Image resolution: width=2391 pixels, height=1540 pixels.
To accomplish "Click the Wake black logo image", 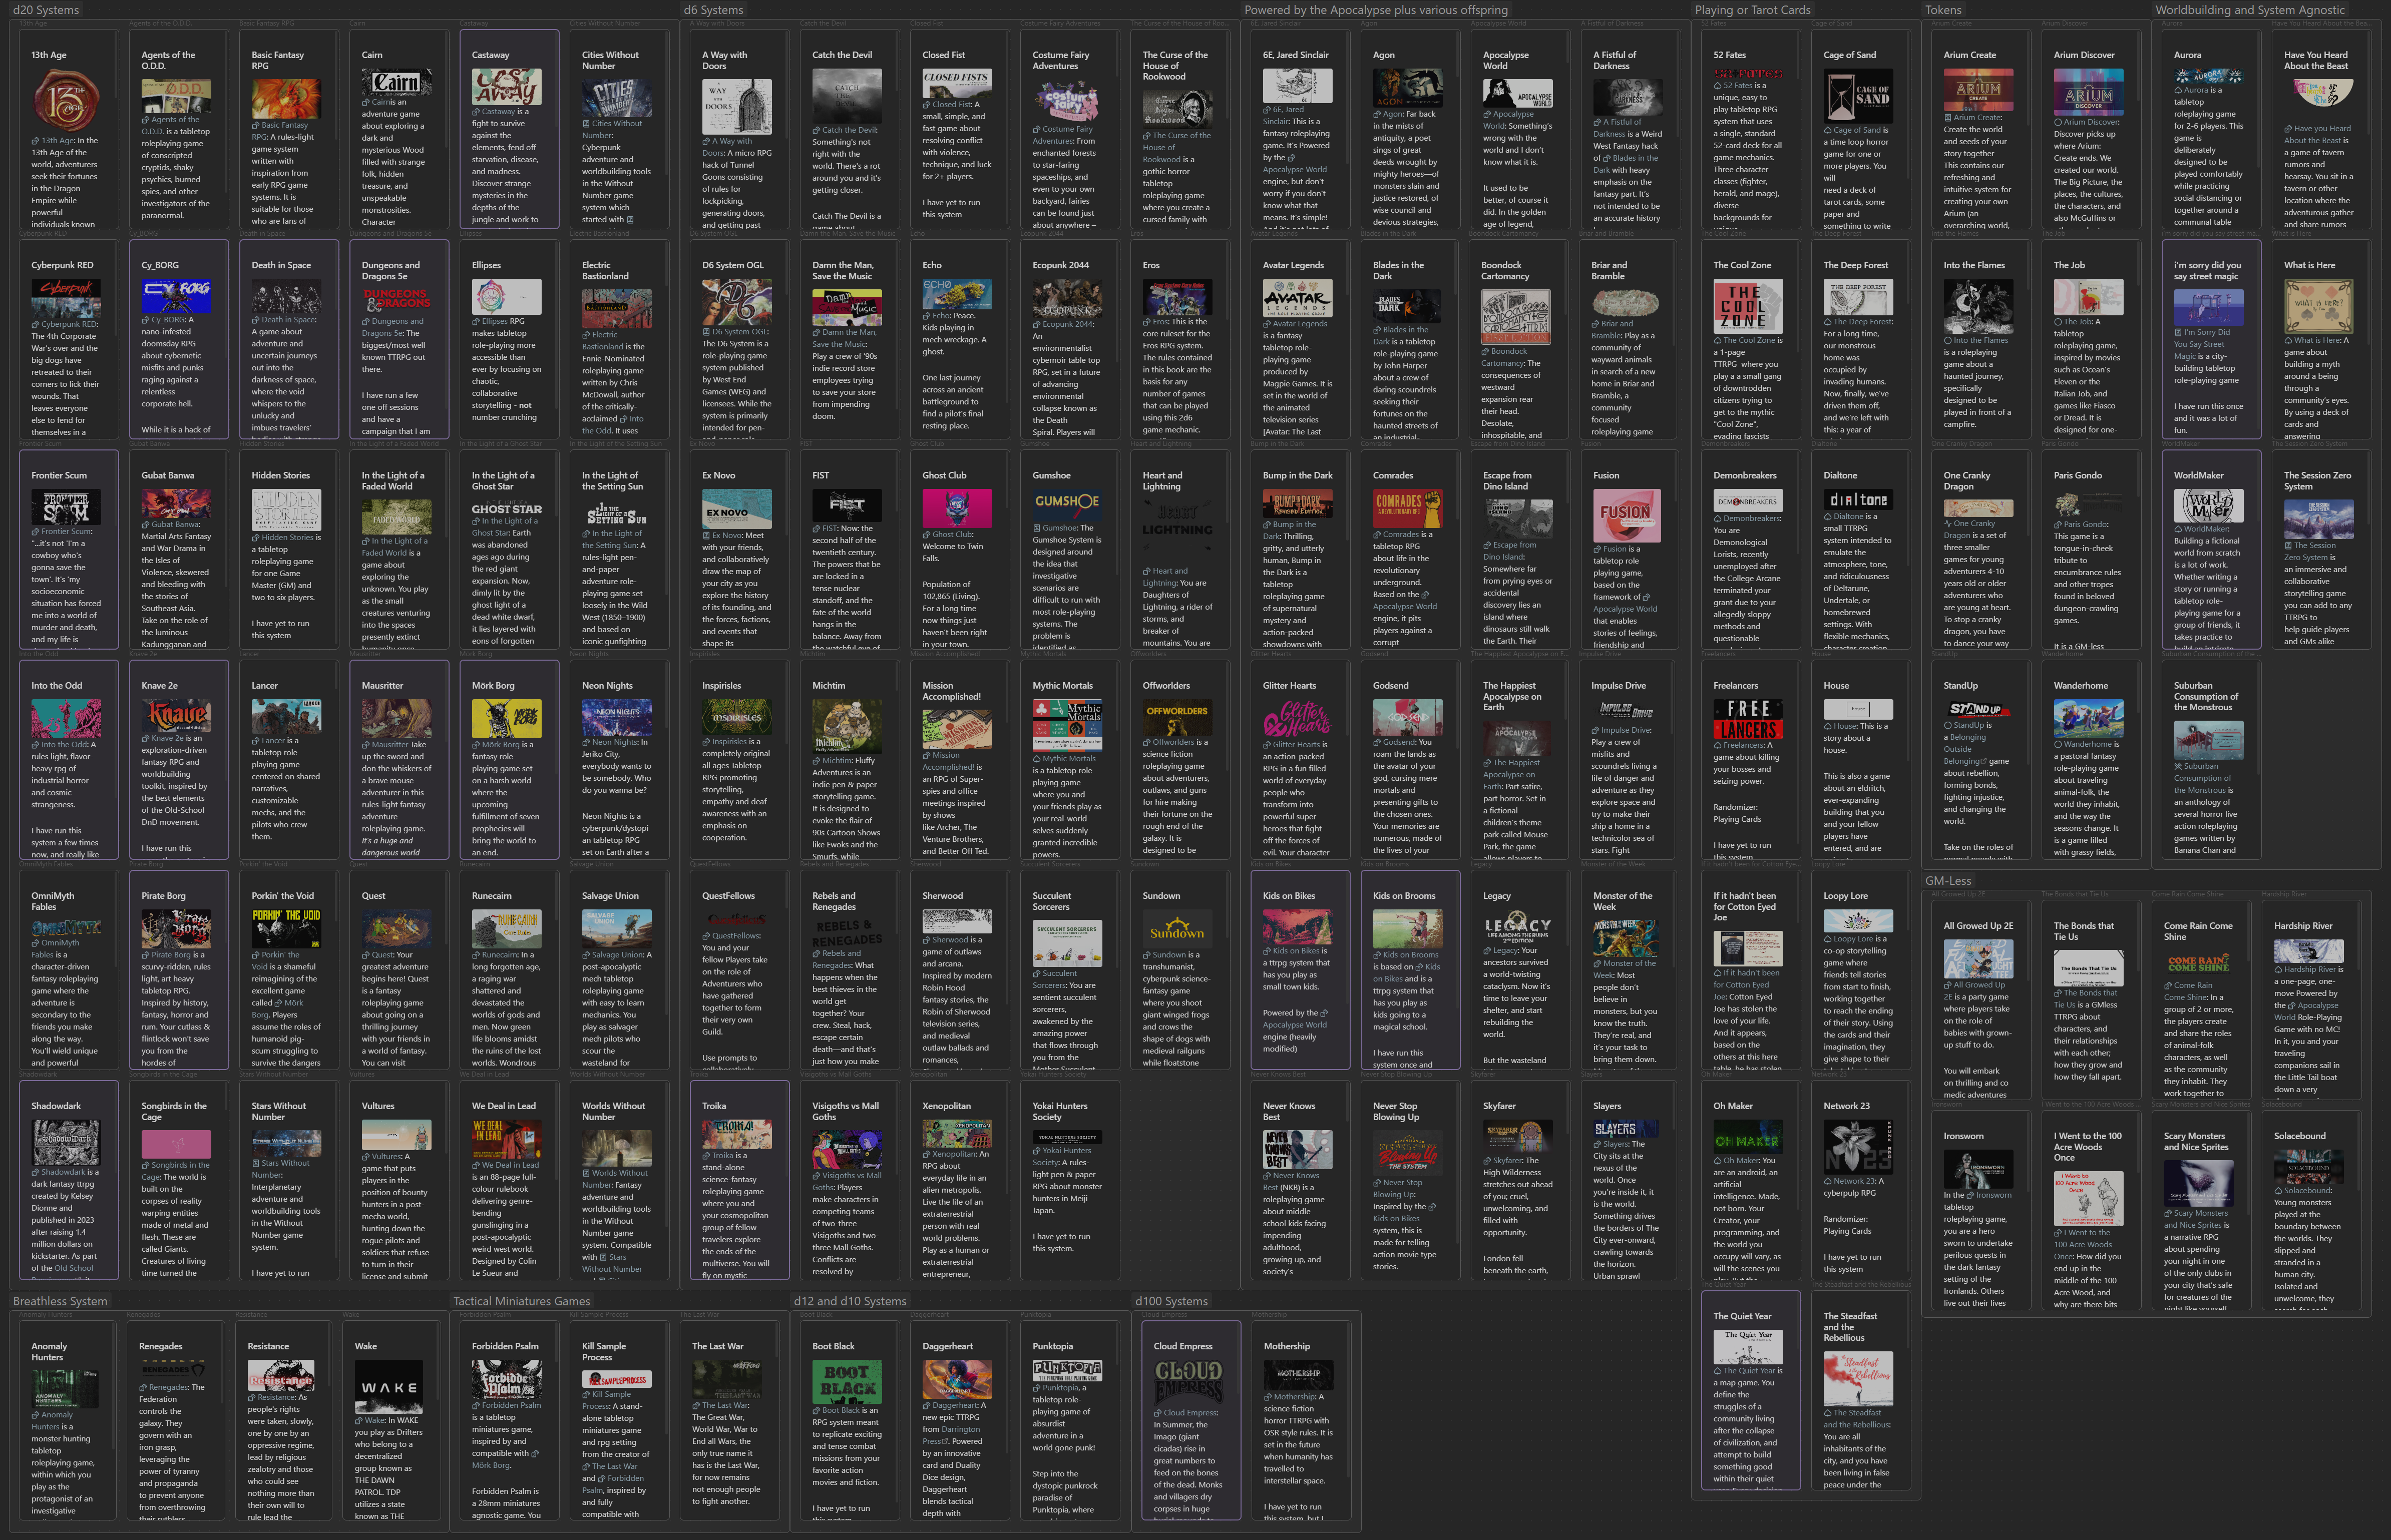I will pyautogui.click(x=389, y=1386).
